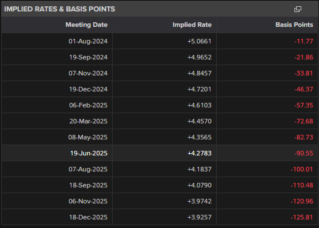
Task: Click the 08-May-2025 meeting date
Action: click(x=87, y=137)
